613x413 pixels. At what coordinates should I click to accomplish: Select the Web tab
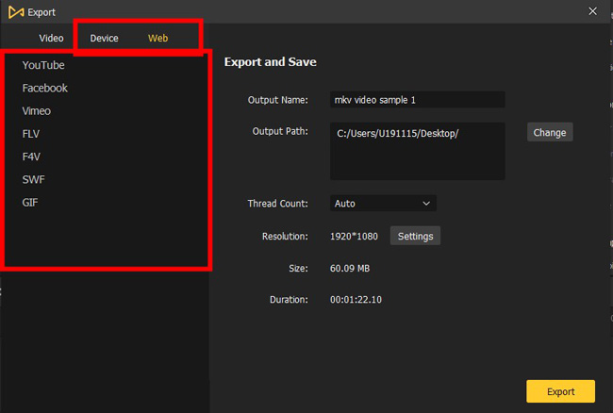157,39
